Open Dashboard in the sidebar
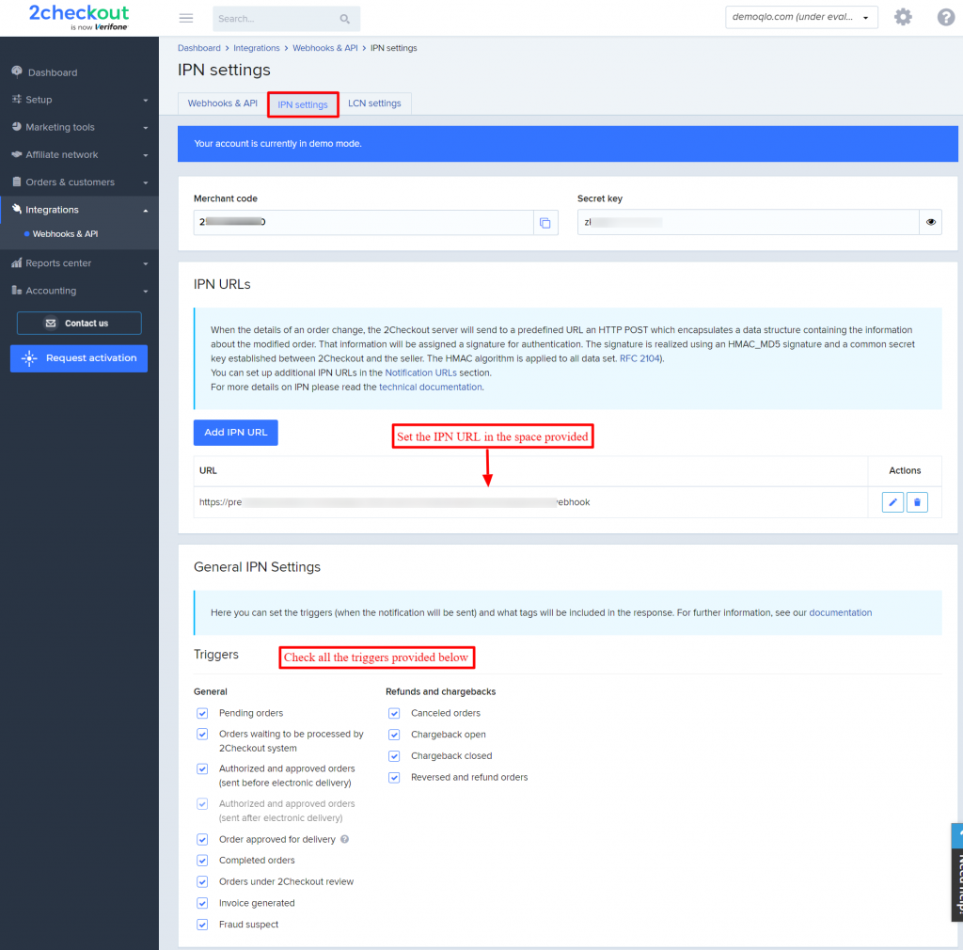Image resolution: width=963 pixels, height=950 pixels. point(53,72)
